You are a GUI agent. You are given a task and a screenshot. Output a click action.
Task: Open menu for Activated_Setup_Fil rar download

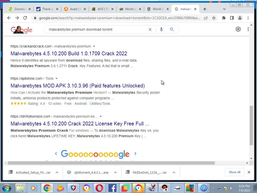tap(57, 172)
